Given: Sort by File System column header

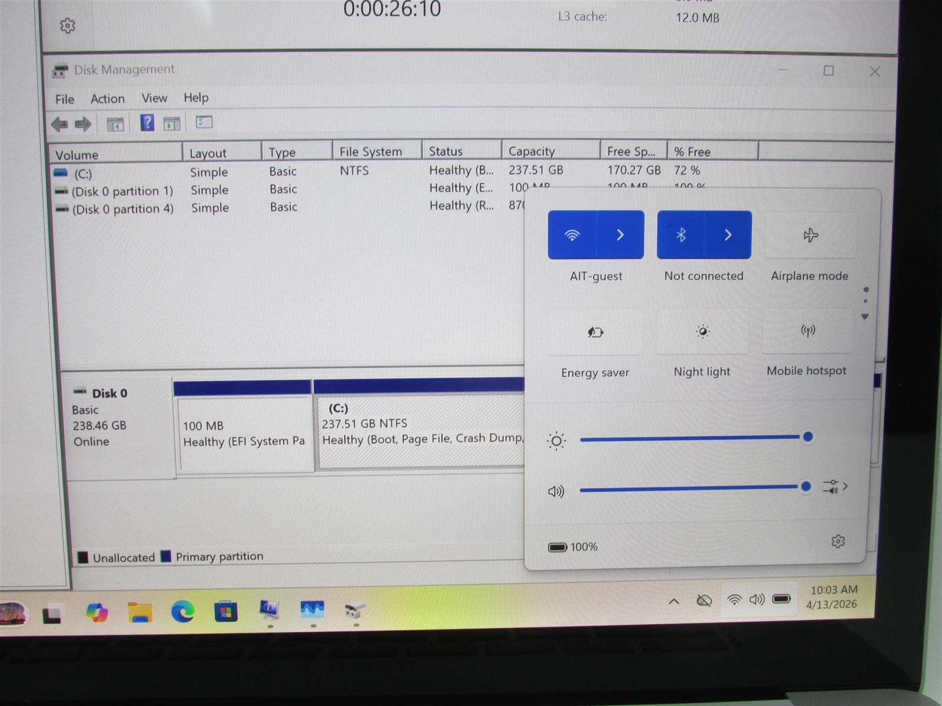Looking at the screenshot, I should (x=377, y=151).
